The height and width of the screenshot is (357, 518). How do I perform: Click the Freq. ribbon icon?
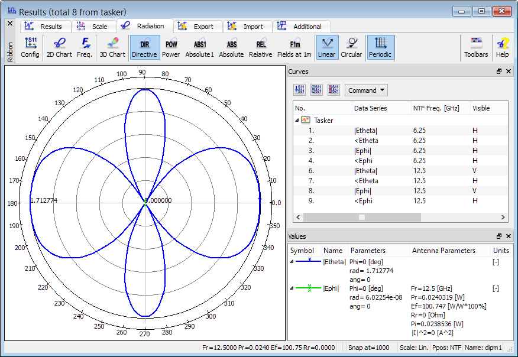pos(85,48)
